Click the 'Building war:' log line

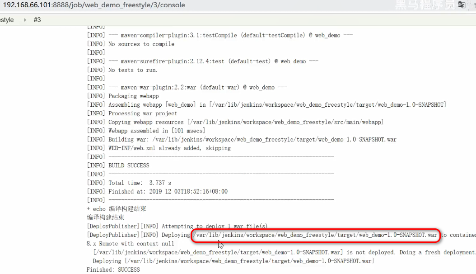pos(242,140)
